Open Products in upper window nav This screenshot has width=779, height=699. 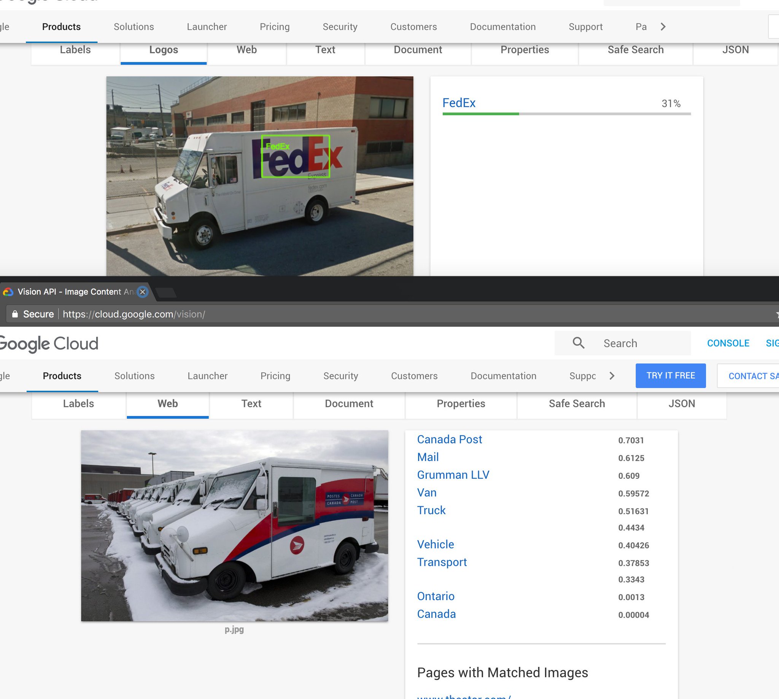62,27
